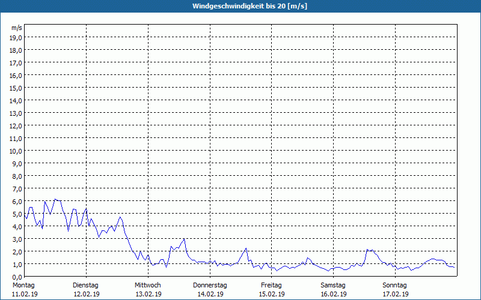Viewport: 481px width, 300px height.
Task: Click the 11,0 y-axis label
Action: click(x=16, y=139)
